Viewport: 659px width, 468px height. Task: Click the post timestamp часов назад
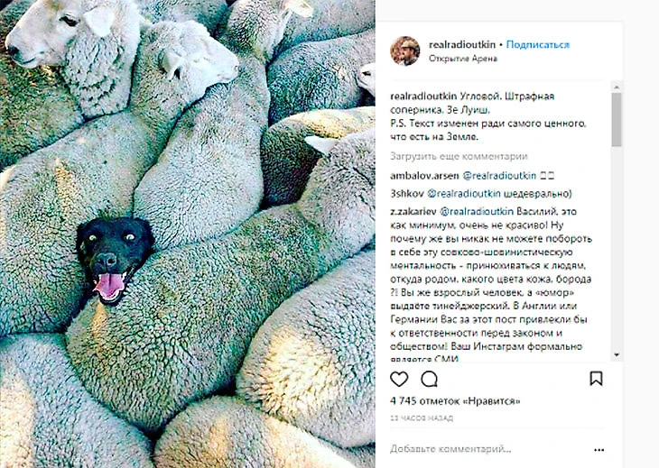tap(422, 418)
